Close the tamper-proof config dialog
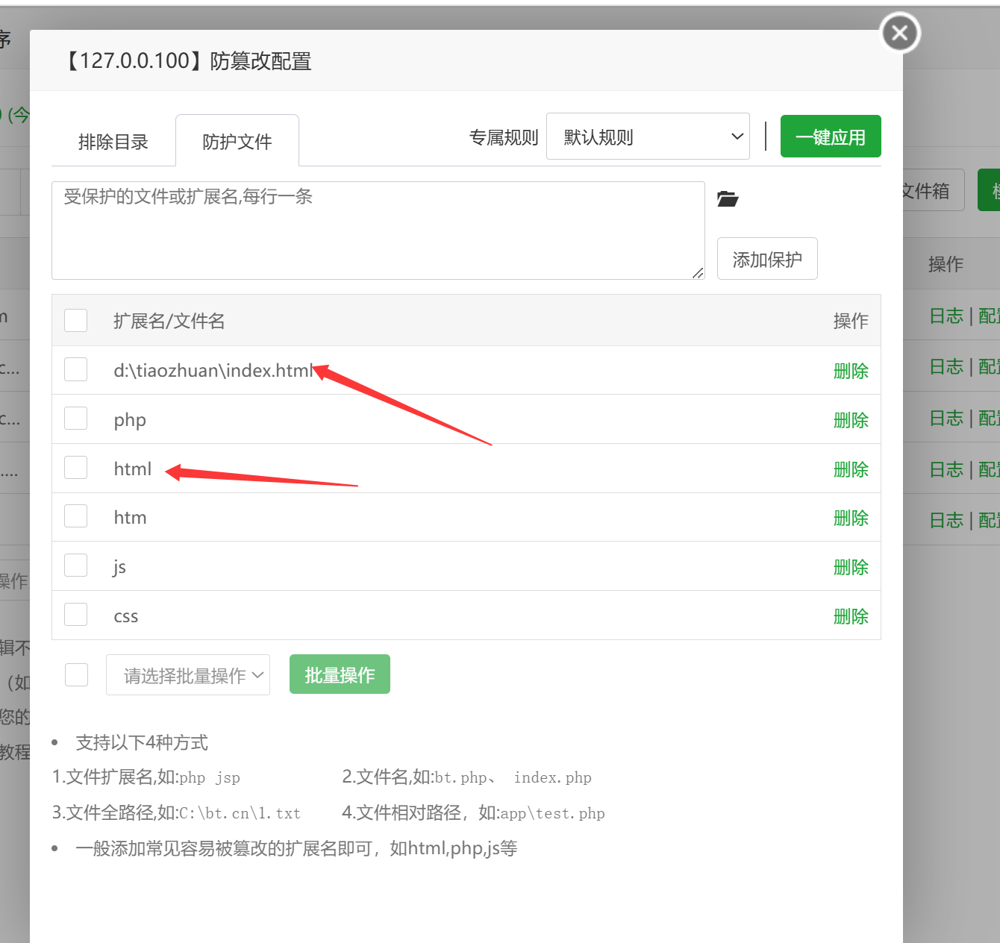Image resolution: width=1000 pixels, height=943 pixels. 900,33
